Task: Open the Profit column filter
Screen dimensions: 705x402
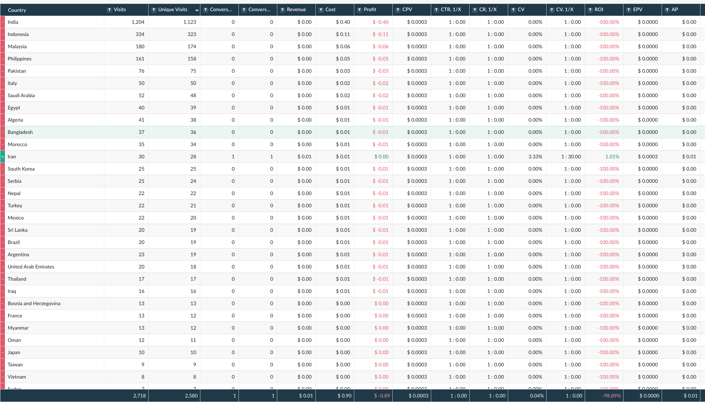Action: 359,10
